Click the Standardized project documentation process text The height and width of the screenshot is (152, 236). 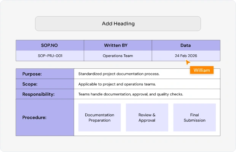[119, 74]
